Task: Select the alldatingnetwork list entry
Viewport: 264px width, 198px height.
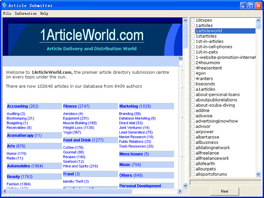Action: 213,148
